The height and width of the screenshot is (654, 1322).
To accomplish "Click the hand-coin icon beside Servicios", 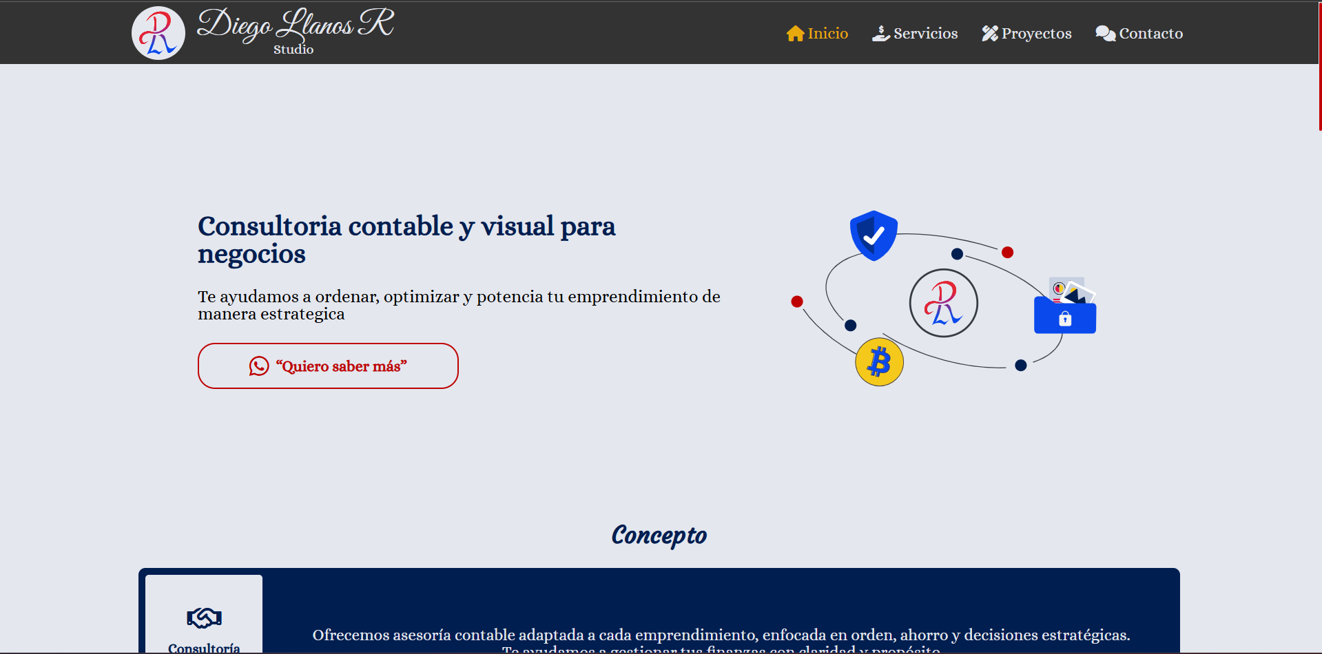I will pos(880,34).
